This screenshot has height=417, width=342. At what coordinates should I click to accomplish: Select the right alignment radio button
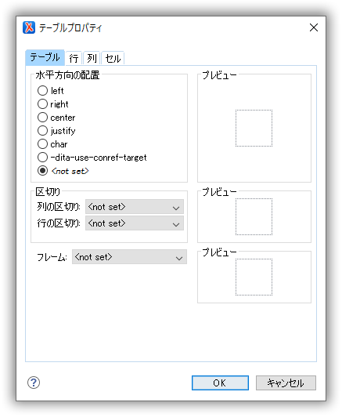click(x=42, y=104)
